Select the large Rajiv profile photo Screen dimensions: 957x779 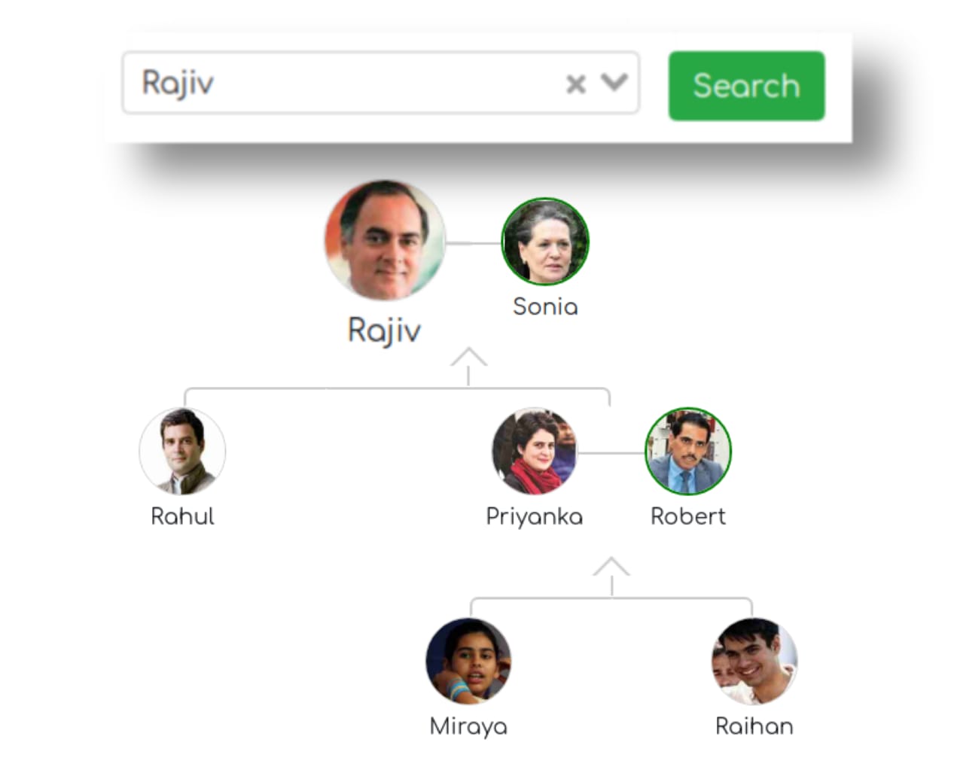385,240
